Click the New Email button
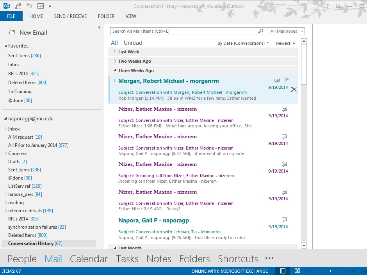Screen dimensions: 367x275 (x=28, y=32)
